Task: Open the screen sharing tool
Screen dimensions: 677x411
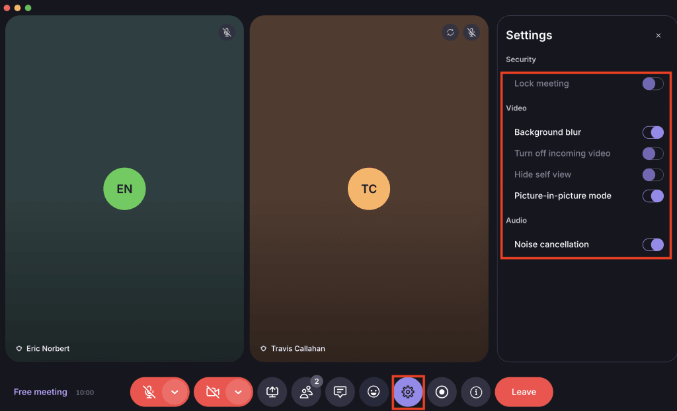Action: pyautogui.click(x=272, y=392)
